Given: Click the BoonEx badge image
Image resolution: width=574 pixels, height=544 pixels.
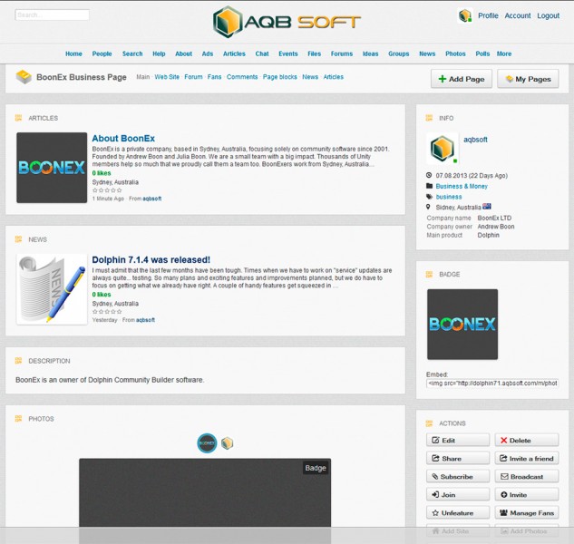Looking at the screenshot, I should pos(462,325).
